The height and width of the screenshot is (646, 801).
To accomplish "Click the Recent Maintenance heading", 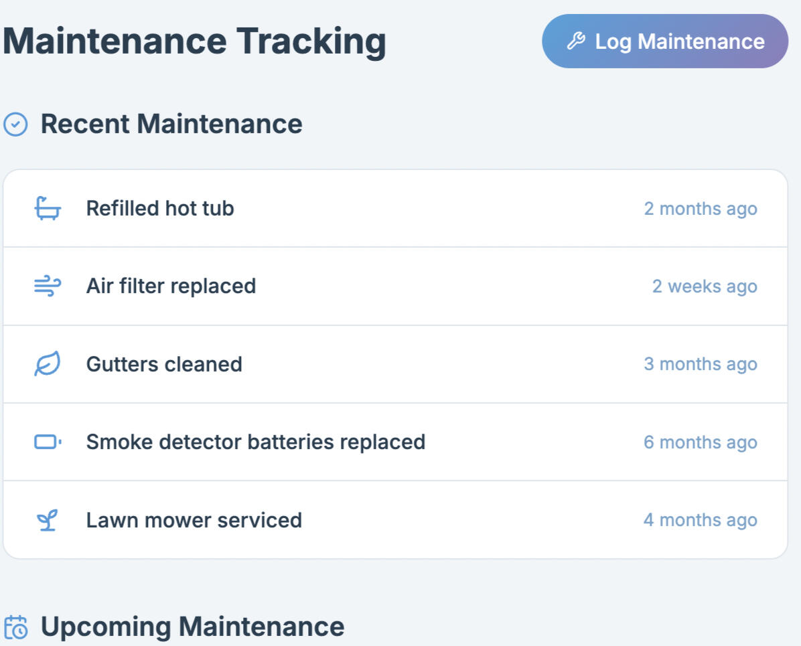I will click(x=171, y=125).
